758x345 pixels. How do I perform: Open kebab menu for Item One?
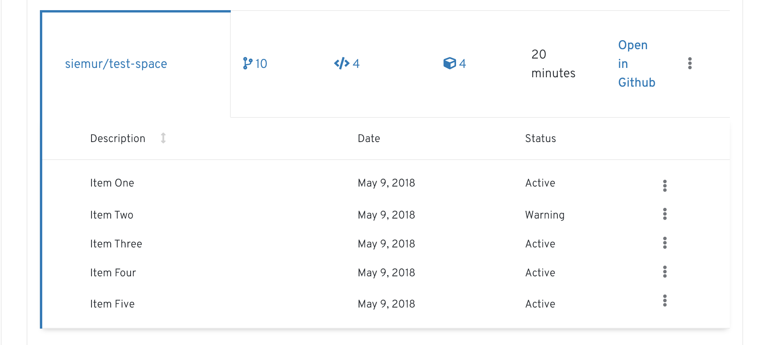click(665, 186)
